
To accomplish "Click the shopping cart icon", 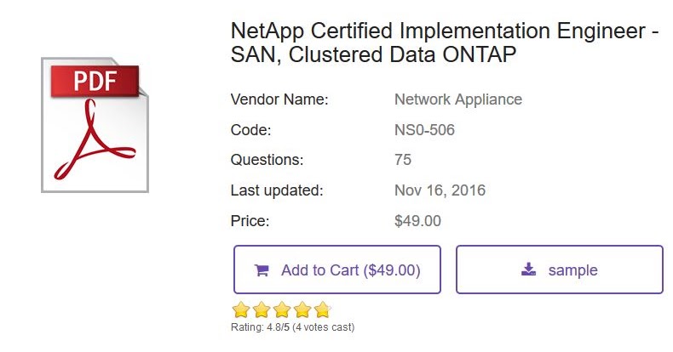I will click(x=262, y=270).
